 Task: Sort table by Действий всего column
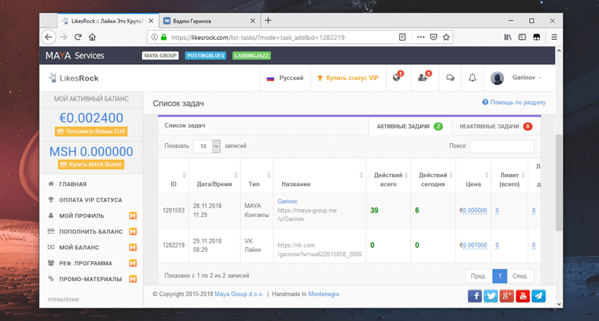coord(389,175)
